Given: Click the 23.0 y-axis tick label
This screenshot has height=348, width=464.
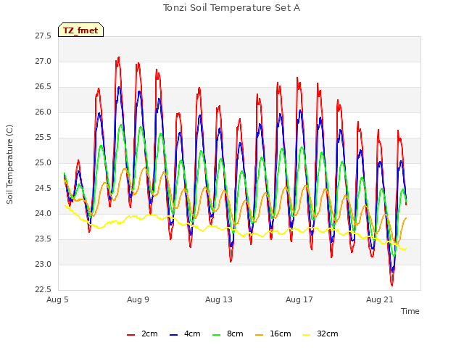Looking at the screenshot, I should (43, 264).
